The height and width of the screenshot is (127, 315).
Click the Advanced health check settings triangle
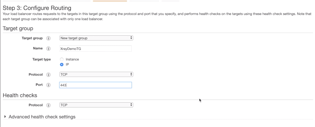[x=5, y=117]
